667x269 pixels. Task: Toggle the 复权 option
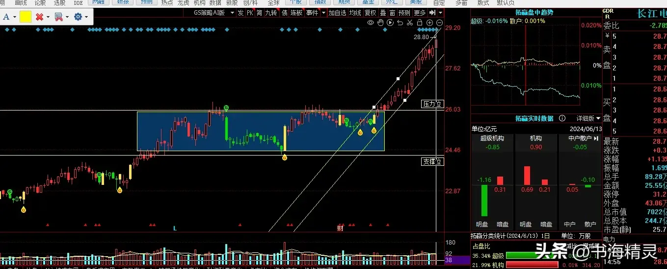click(x=370, y=13)
